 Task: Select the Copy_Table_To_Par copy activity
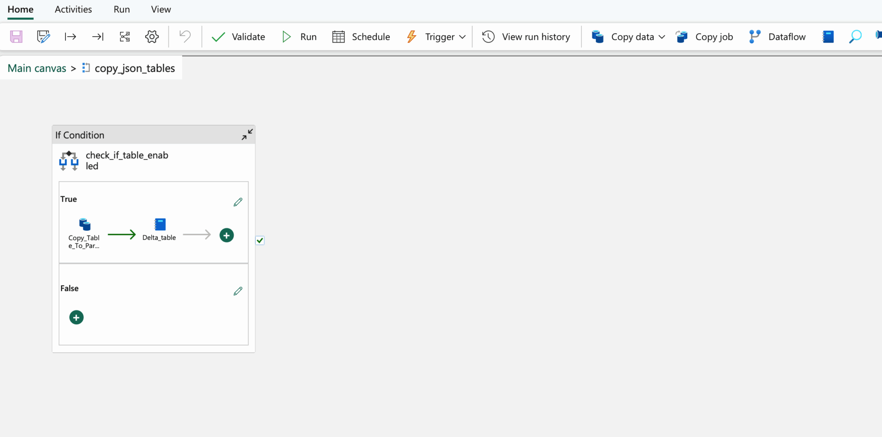[x=84, y=233]
